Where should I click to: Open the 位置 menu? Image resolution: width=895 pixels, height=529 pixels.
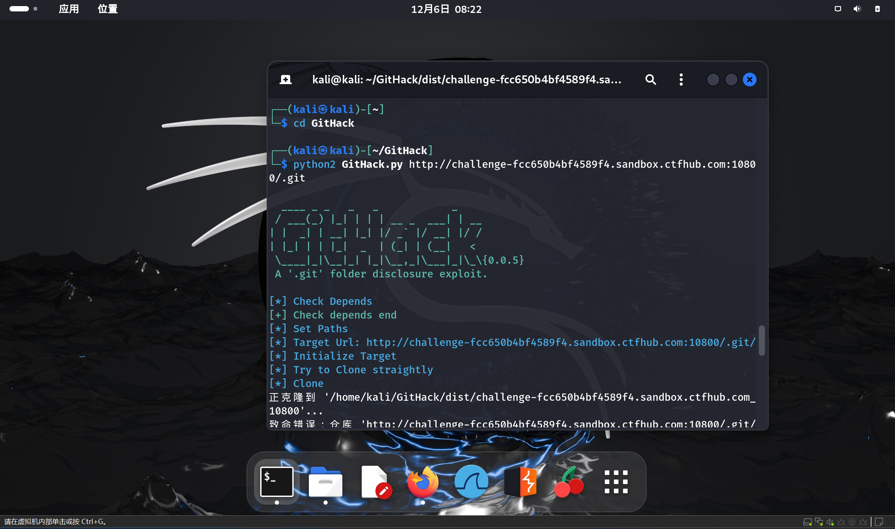click(108, 9)
